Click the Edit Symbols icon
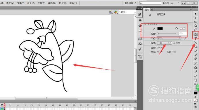 pyautogui.click(x=116, y=12)
